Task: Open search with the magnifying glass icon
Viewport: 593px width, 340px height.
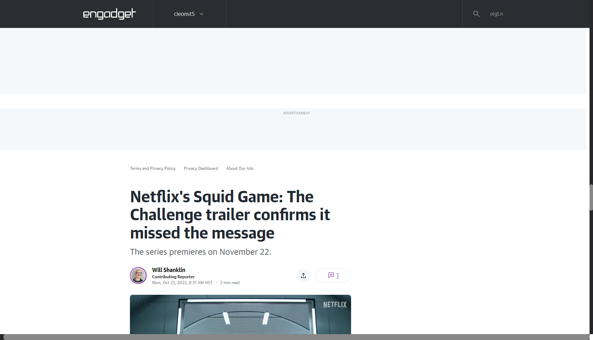Action: pos(476,14)
